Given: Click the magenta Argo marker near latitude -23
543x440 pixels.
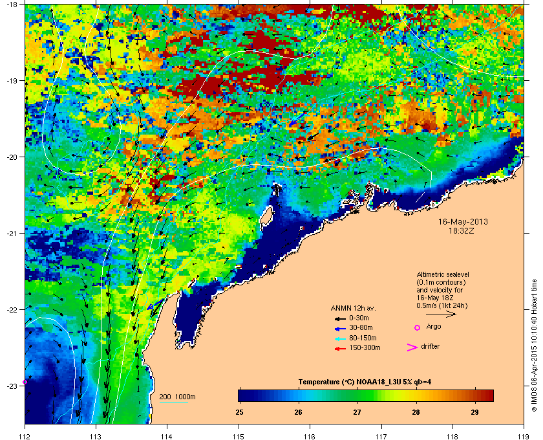Looking at the screenshot, I should [x=25, y=382].
